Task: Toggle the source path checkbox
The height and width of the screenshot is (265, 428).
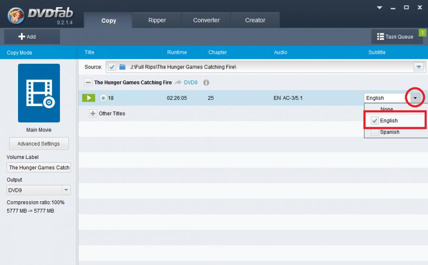Action: [x=112, y=67]
